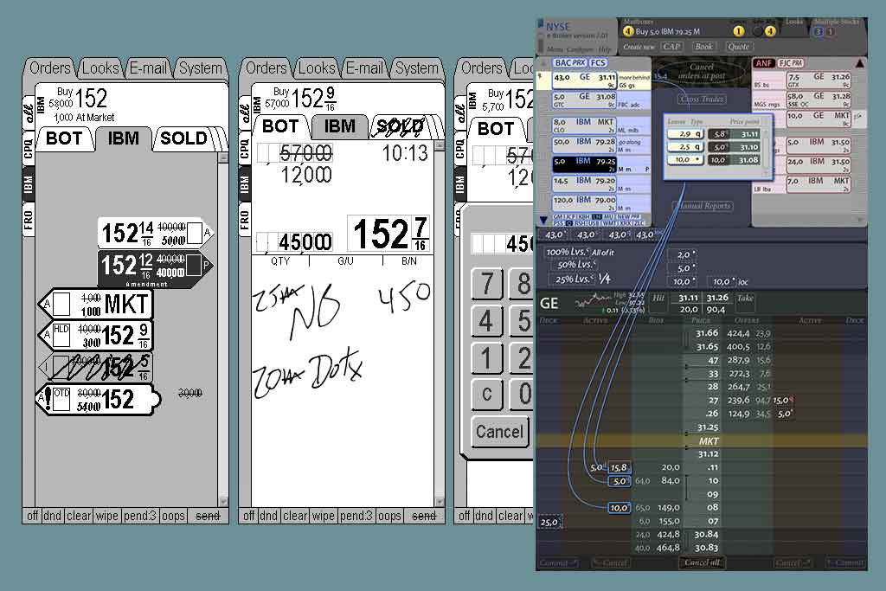Switch to the FJC PR broker tab
Image resolution: width=886 pixels, height=591 pixels.
click(x=791, y=63)
